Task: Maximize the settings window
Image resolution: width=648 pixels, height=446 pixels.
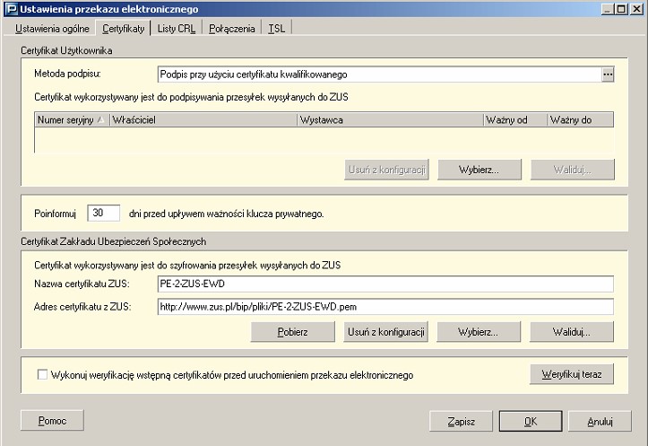Action: (x=621, y=9)
